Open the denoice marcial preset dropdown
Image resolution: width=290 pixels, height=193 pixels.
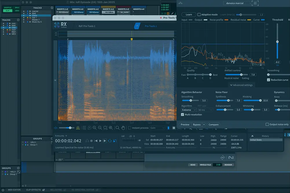238,3
